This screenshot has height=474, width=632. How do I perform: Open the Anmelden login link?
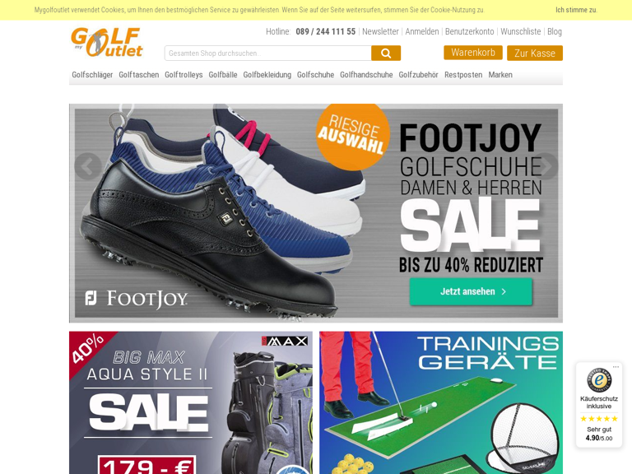click(421, 31)
